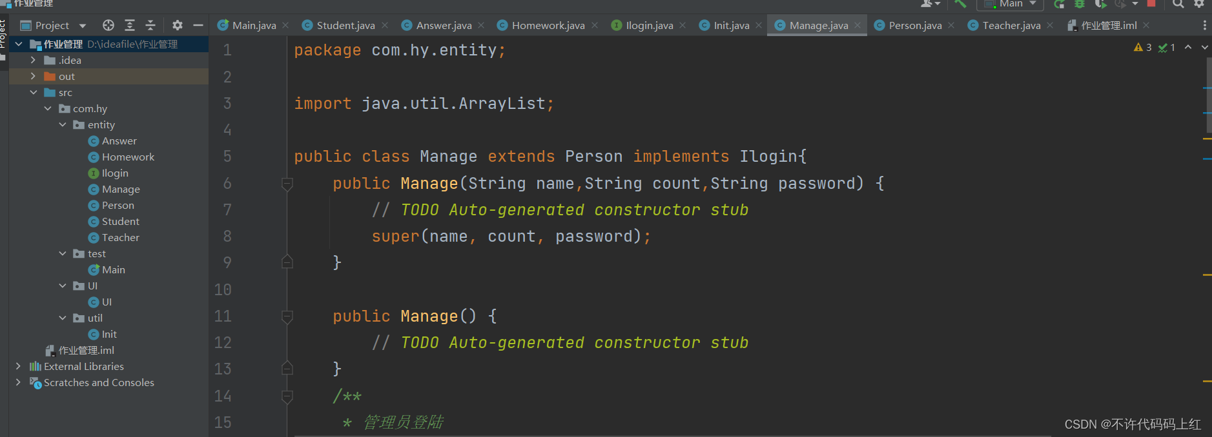Select the Ilogin interface in project tree
The image size is (1212, 437).
(x=108, y=173)
